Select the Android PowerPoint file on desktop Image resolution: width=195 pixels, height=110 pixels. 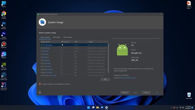189,5
